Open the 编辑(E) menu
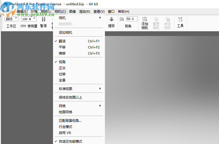 (22, 12)
